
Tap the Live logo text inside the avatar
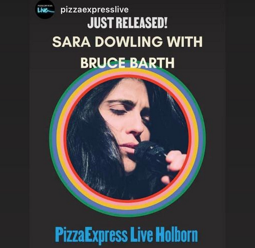[x=45, y=11]
